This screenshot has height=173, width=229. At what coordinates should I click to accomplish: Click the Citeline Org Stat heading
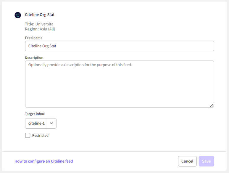40,15
